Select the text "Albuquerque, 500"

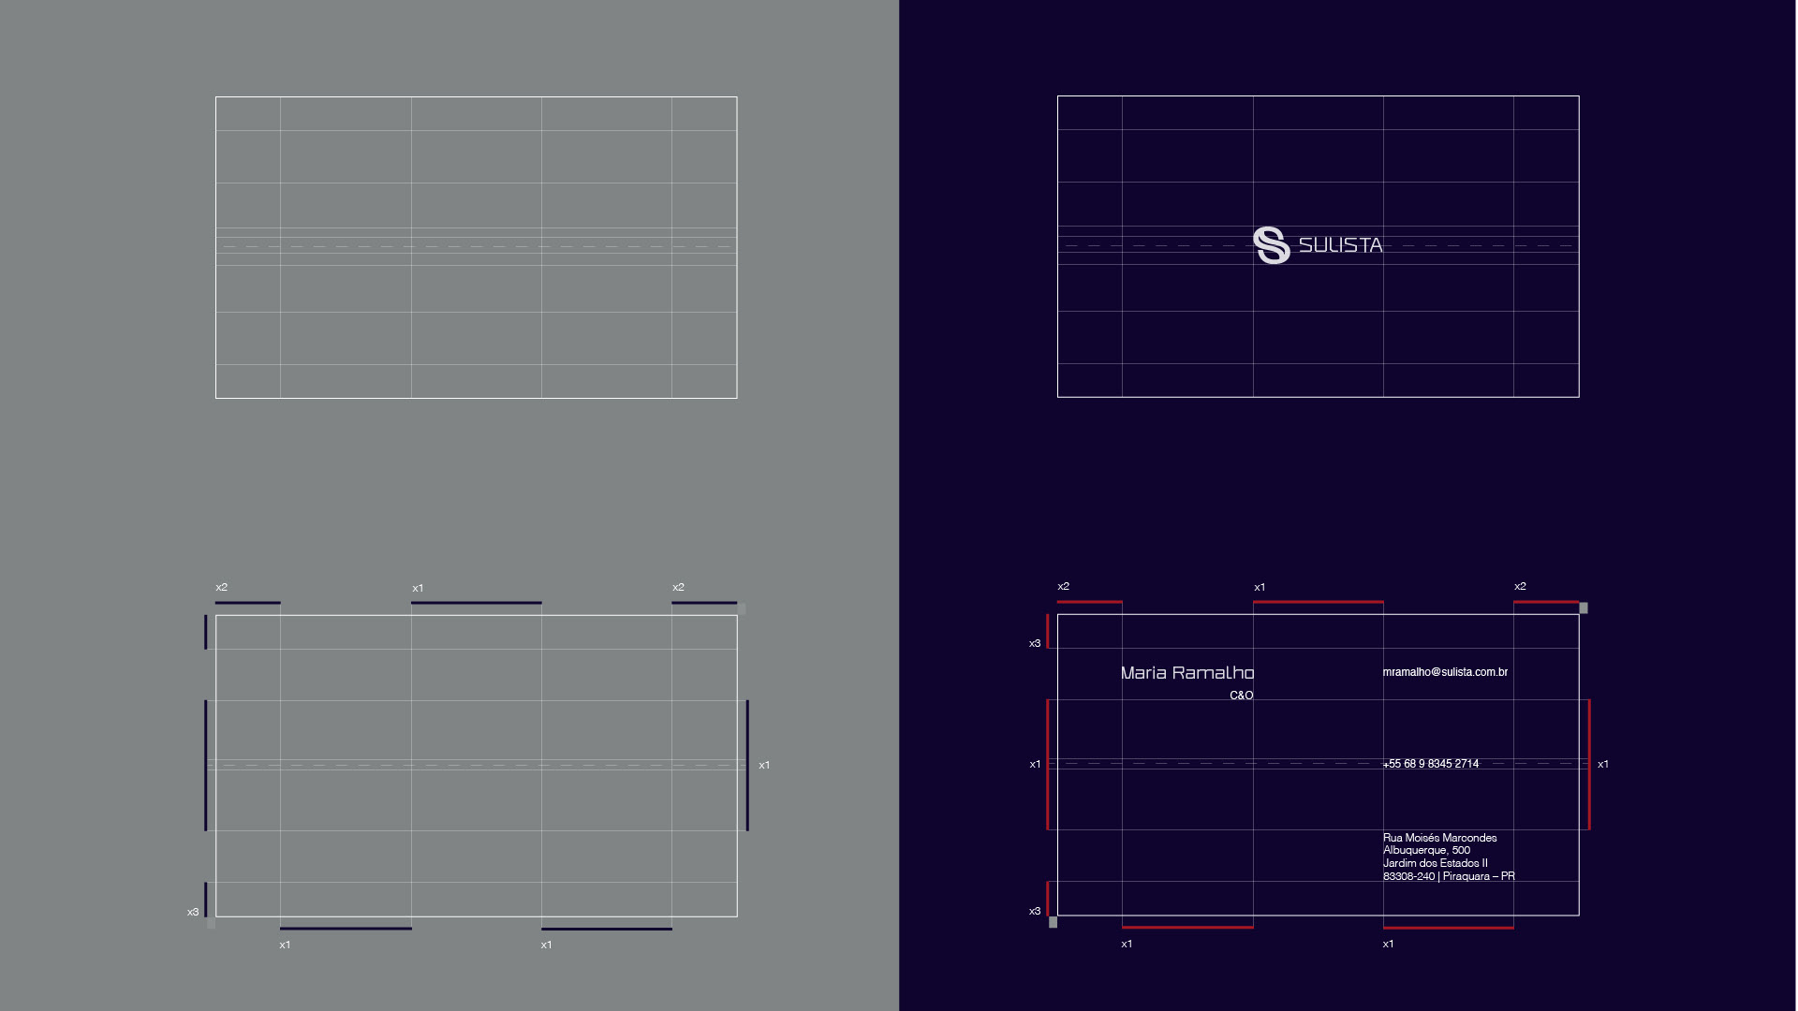pyautogui.click(x=1426, y=850)
